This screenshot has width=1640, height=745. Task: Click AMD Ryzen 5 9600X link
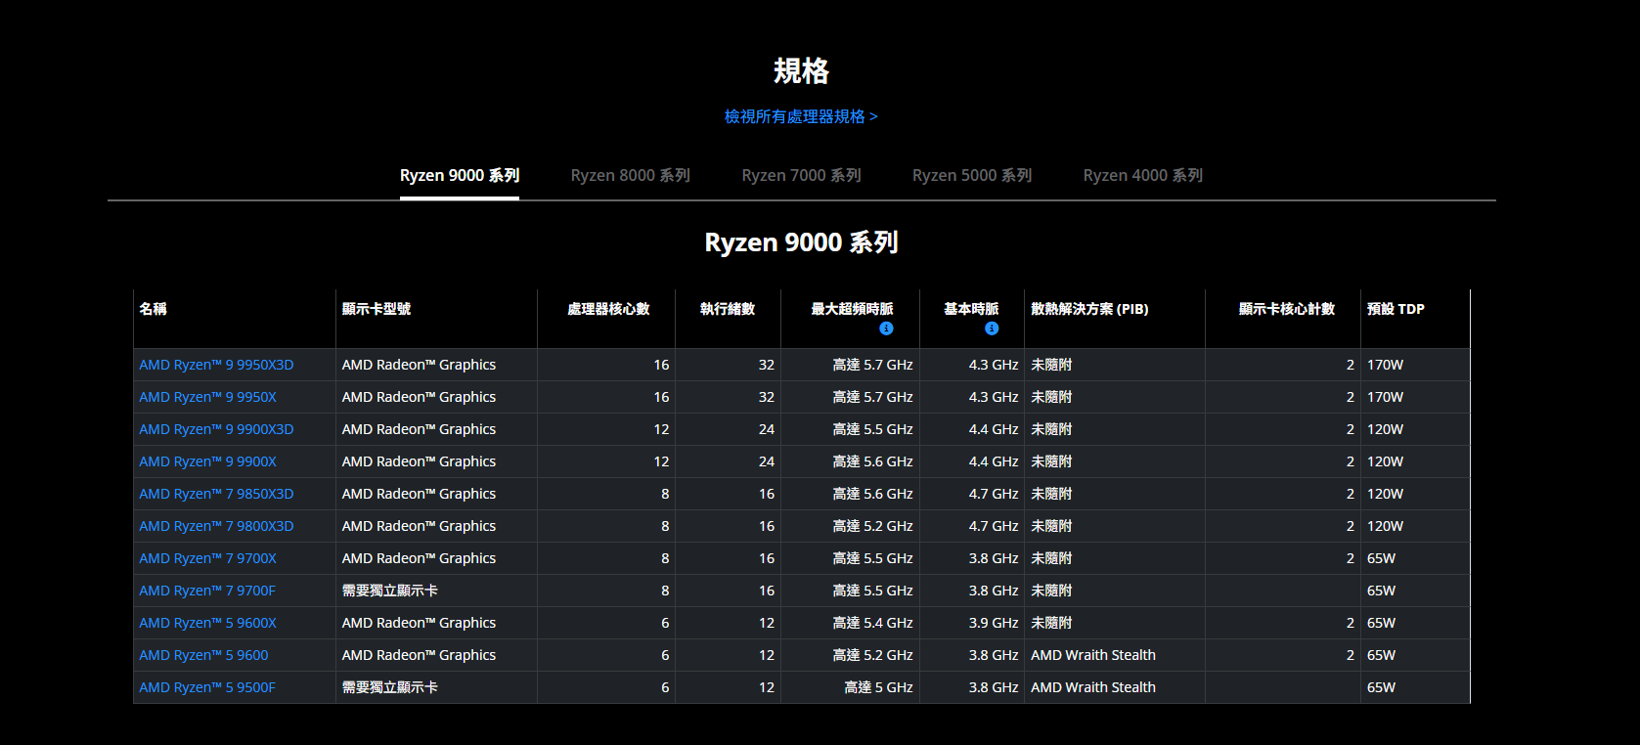207,623
